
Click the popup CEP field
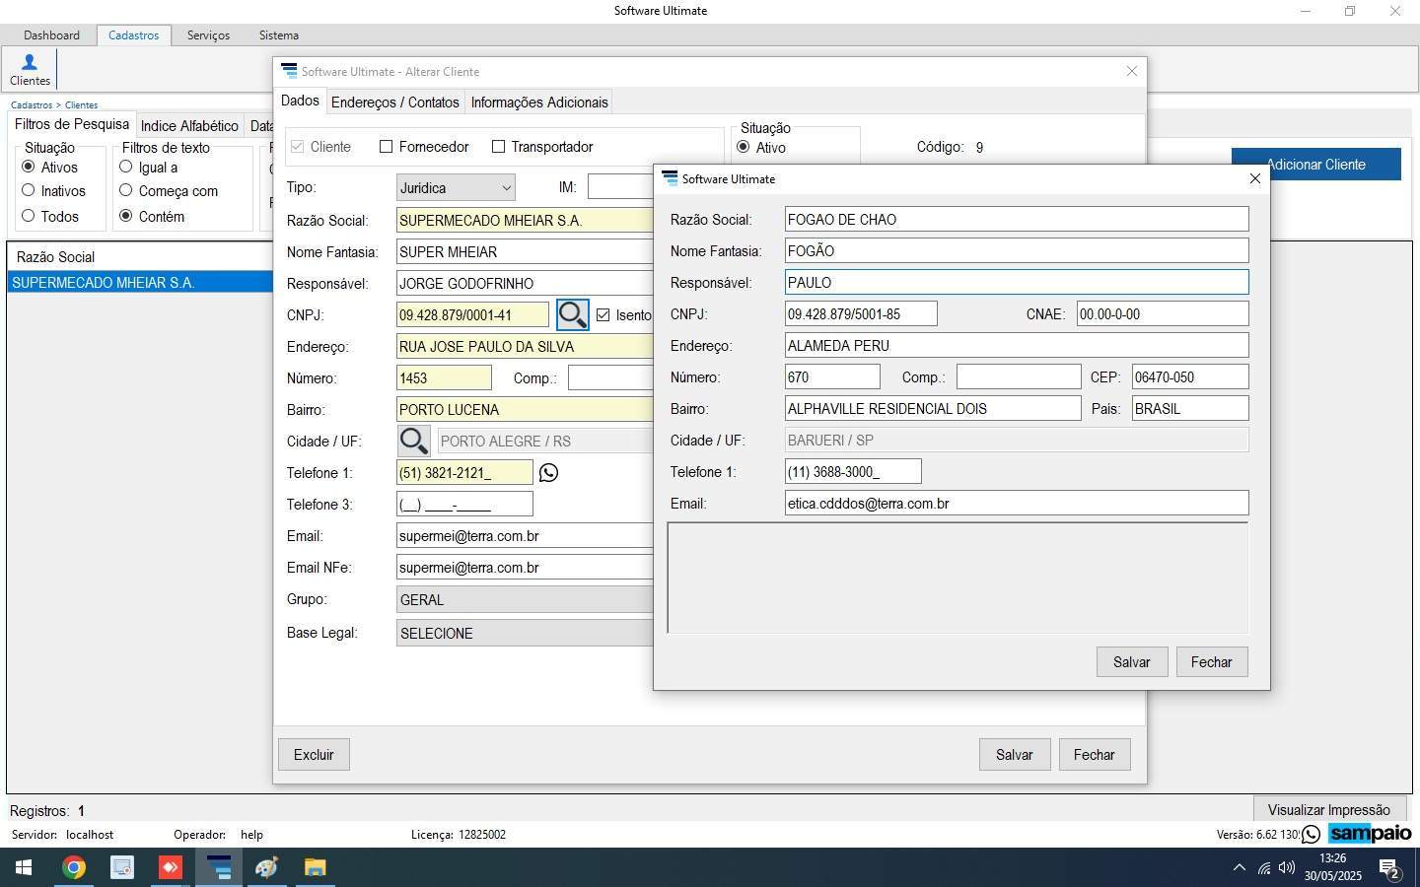click(x=1190, y=377)
